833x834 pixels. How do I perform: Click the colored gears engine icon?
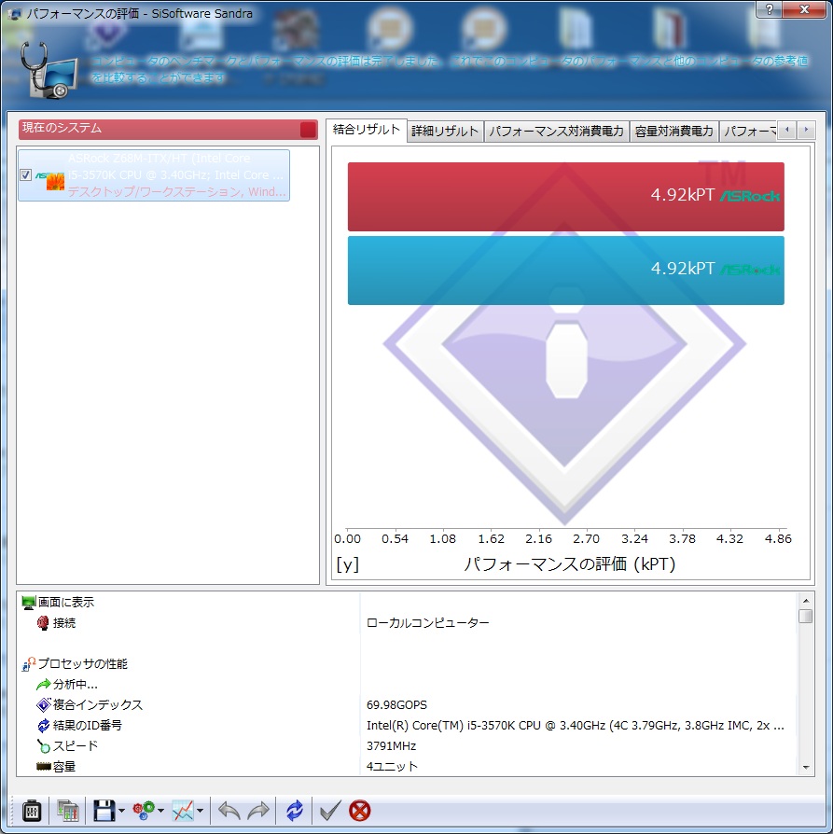[x=144, y=811]
